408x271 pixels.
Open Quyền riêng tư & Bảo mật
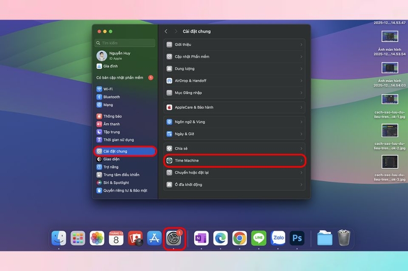tap(125, 190)
